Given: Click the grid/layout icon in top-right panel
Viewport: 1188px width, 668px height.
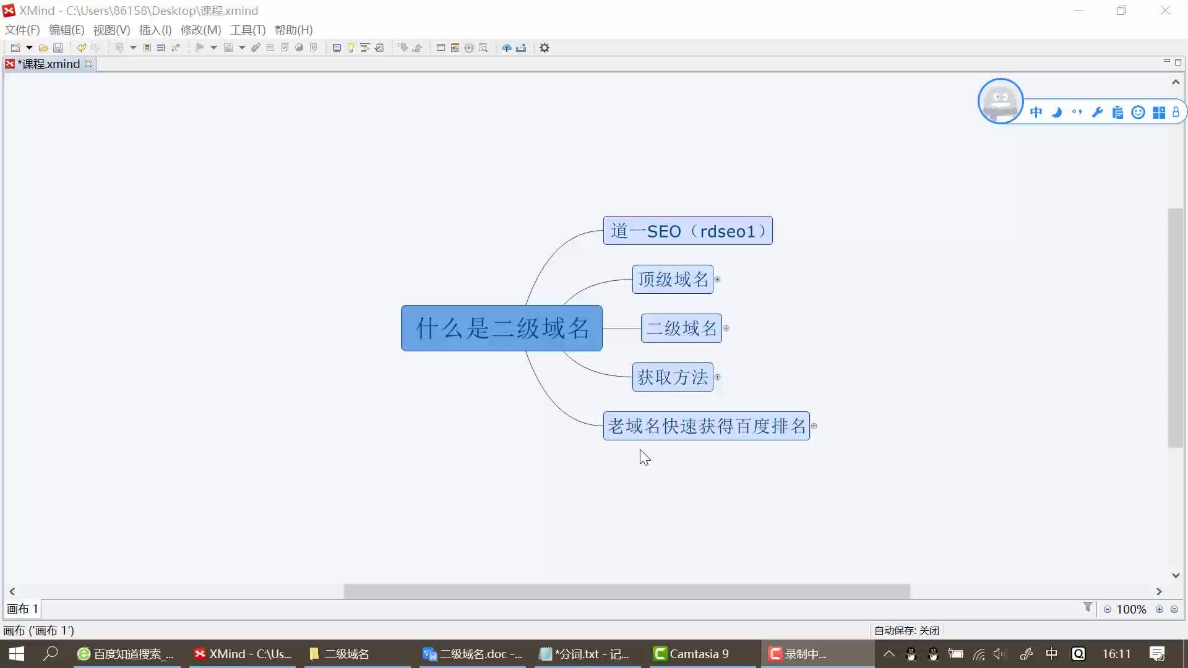Looking at the screenshot, I should pyautogui.click(x=1159, y=112).
